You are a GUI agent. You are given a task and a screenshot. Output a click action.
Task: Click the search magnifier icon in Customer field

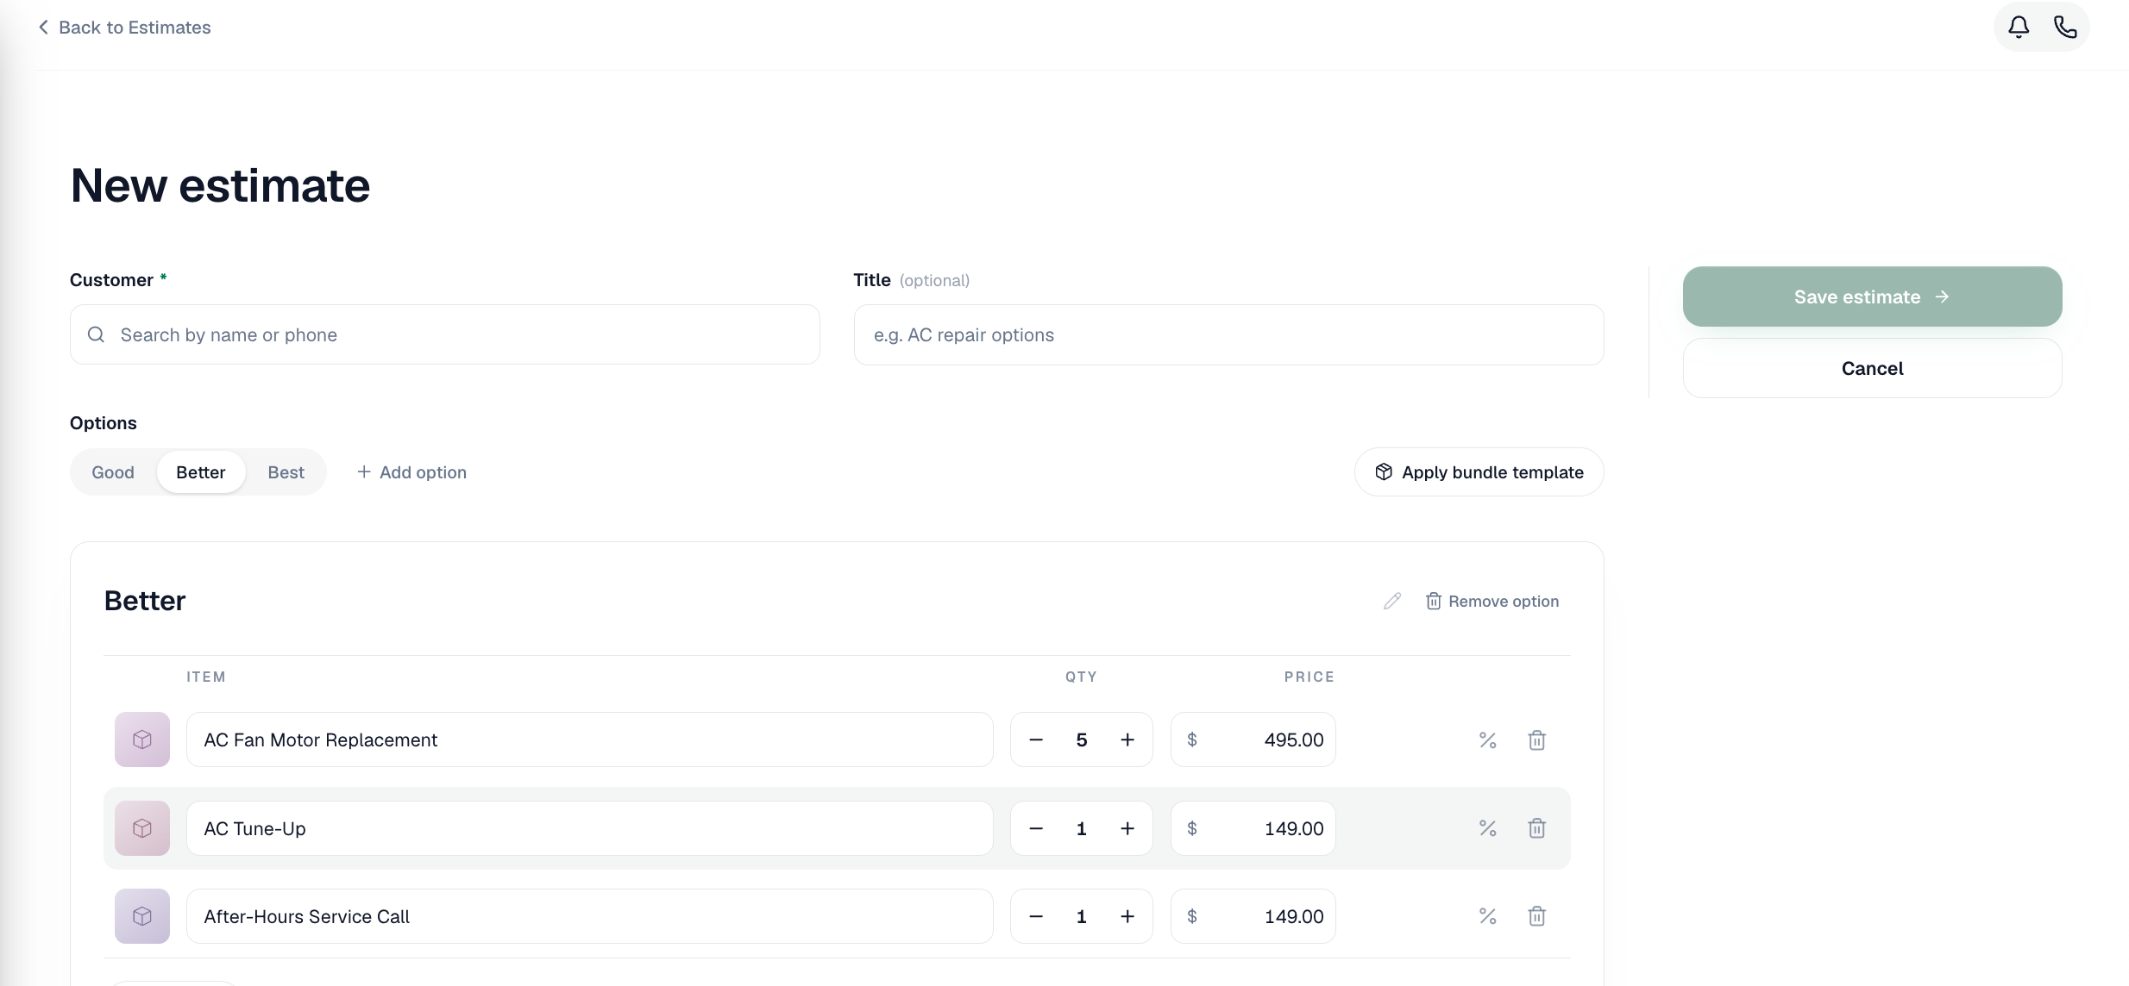click(96, 334)
